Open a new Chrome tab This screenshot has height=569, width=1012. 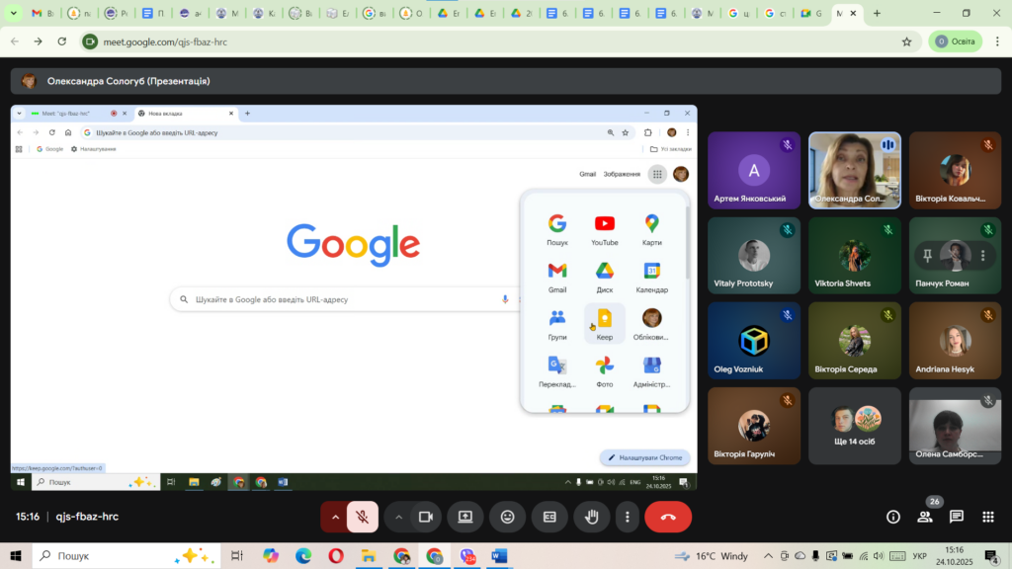click(x=877, y=14)
